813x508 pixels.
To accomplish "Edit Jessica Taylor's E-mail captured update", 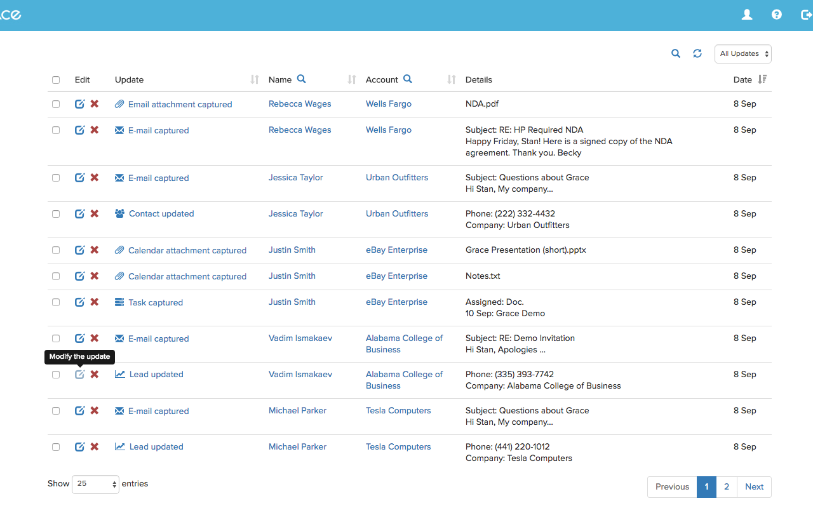I will click(x=79, y=177).
